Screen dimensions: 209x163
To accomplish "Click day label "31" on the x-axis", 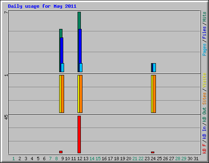I will 196,159.
